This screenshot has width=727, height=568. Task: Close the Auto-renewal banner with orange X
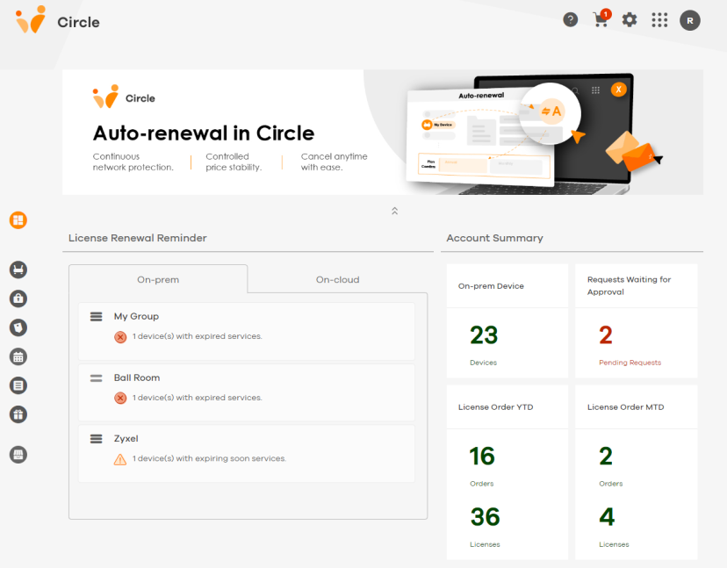click(x=618, y=90)
